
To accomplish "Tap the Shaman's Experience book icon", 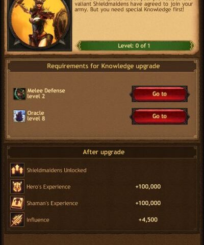I will pyautogui.click(x=17, y=203).
